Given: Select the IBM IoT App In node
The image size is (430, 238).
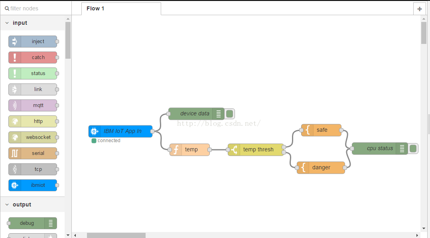Looking at the screenshot, I should [x=122, y=131].
